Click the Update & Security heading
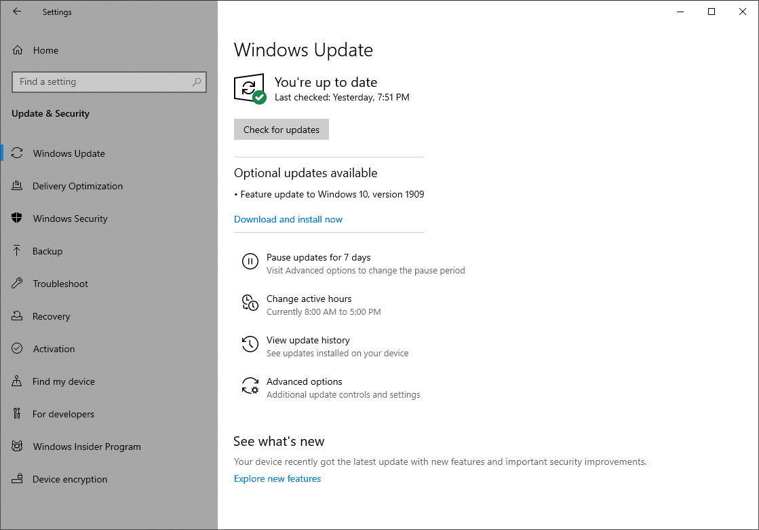759x530 pixels. tap(50, 113)
